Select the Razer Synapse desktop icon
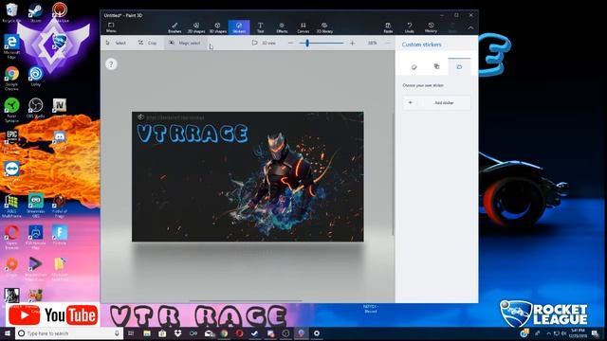 pyautogui.click(x=11, y=110)
